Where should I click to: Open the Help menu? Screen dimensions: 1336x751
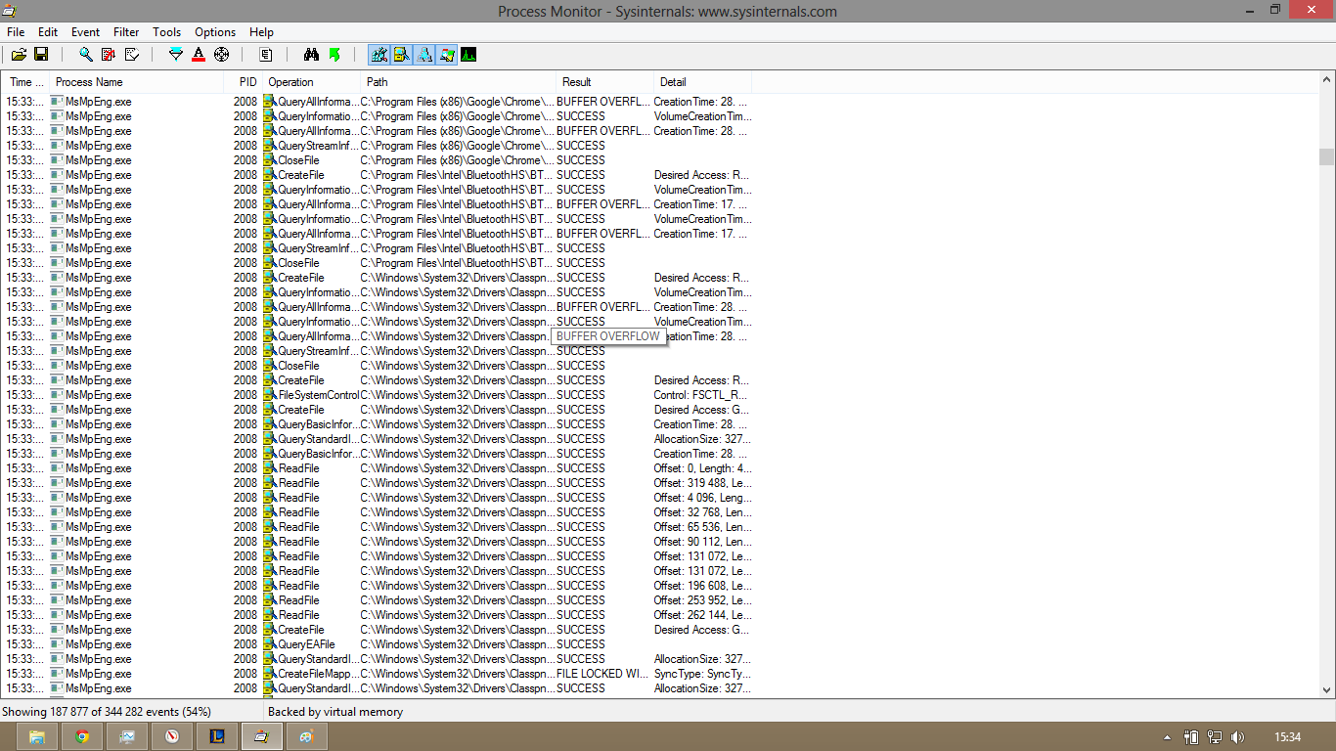(x=261, y=32)
